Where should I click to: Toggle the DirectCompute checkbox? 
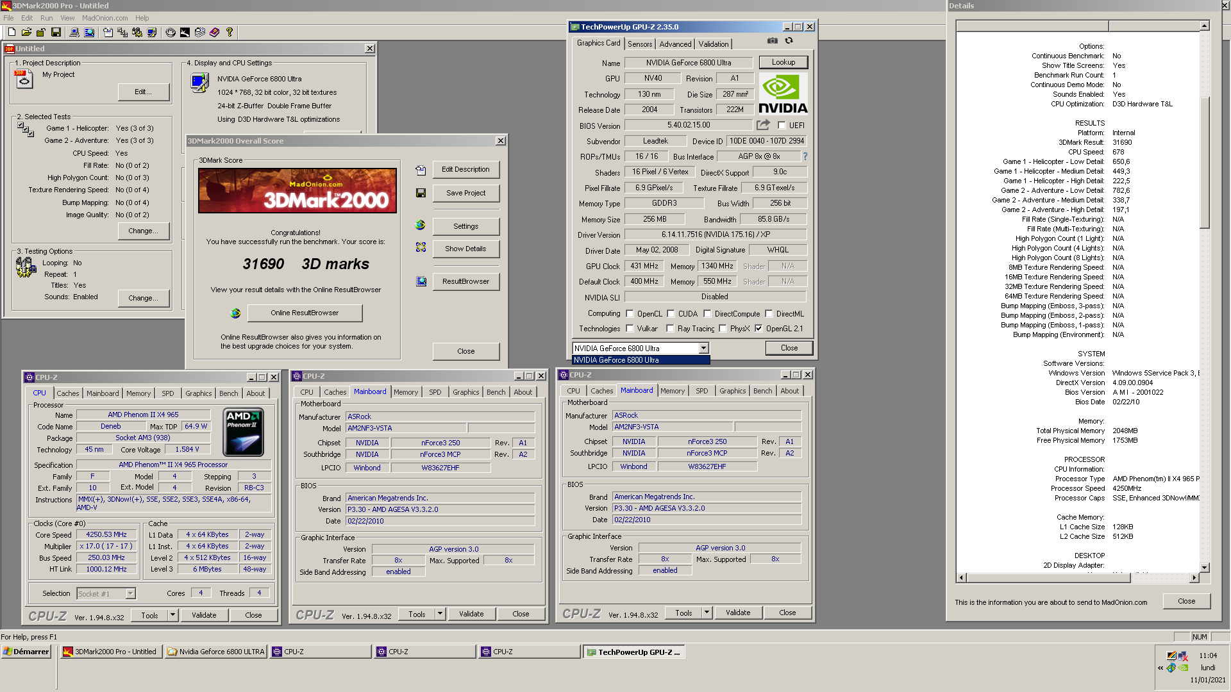point(707,314)
